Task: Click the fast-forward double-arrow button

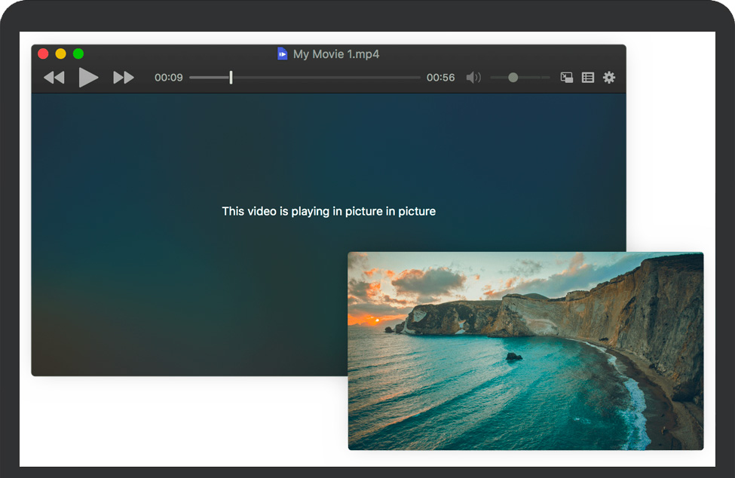Action: [x=124, y=78]
